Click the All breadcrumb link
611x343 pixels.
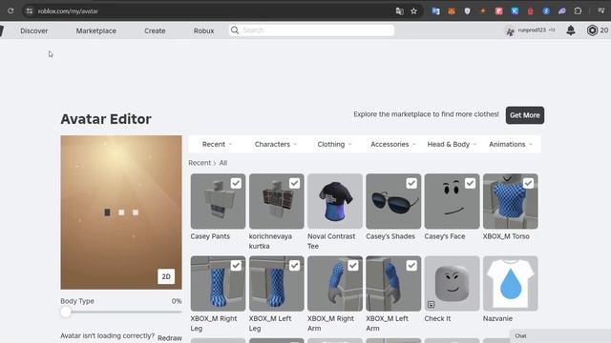[x=222, y=163]
